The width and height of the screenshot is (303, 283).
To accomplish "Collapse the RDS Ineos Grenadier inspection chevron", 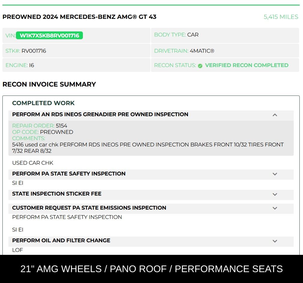I will 275,115.
